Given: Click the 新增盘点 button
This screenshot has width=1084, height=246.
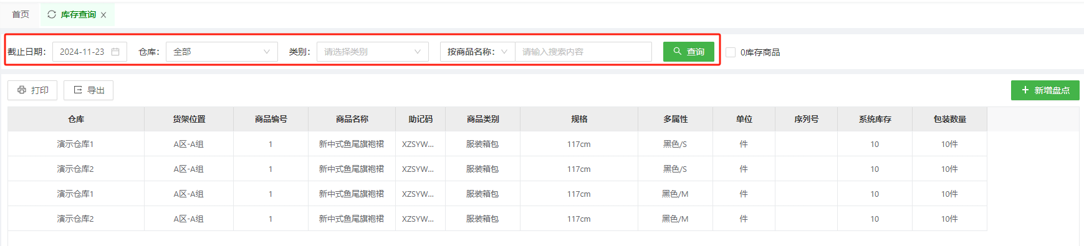Looking at the screenshot, I should [x=1045, y=90].
